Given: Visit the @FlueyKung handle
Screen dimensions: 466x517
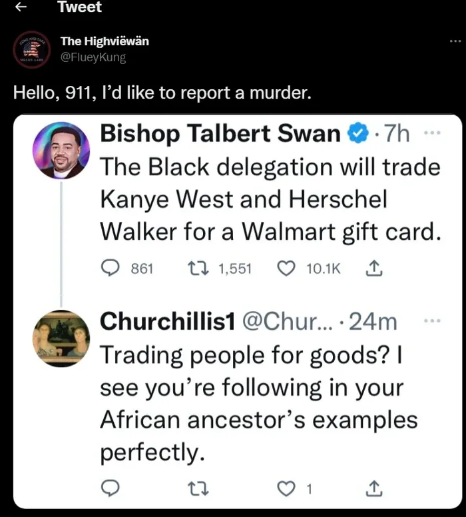Looking at the screenshot, I should click(93, 57).
